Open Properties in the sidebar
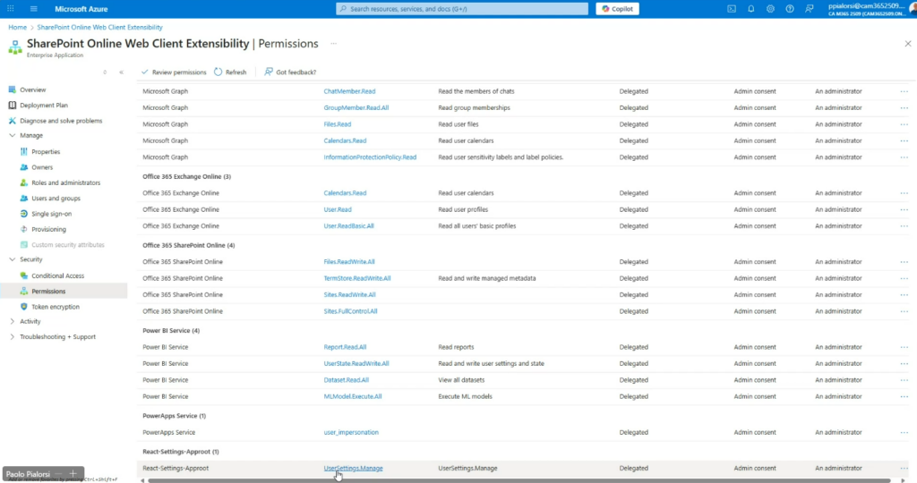Viewport: 917px width, 483px height. (x=46, y=152)
